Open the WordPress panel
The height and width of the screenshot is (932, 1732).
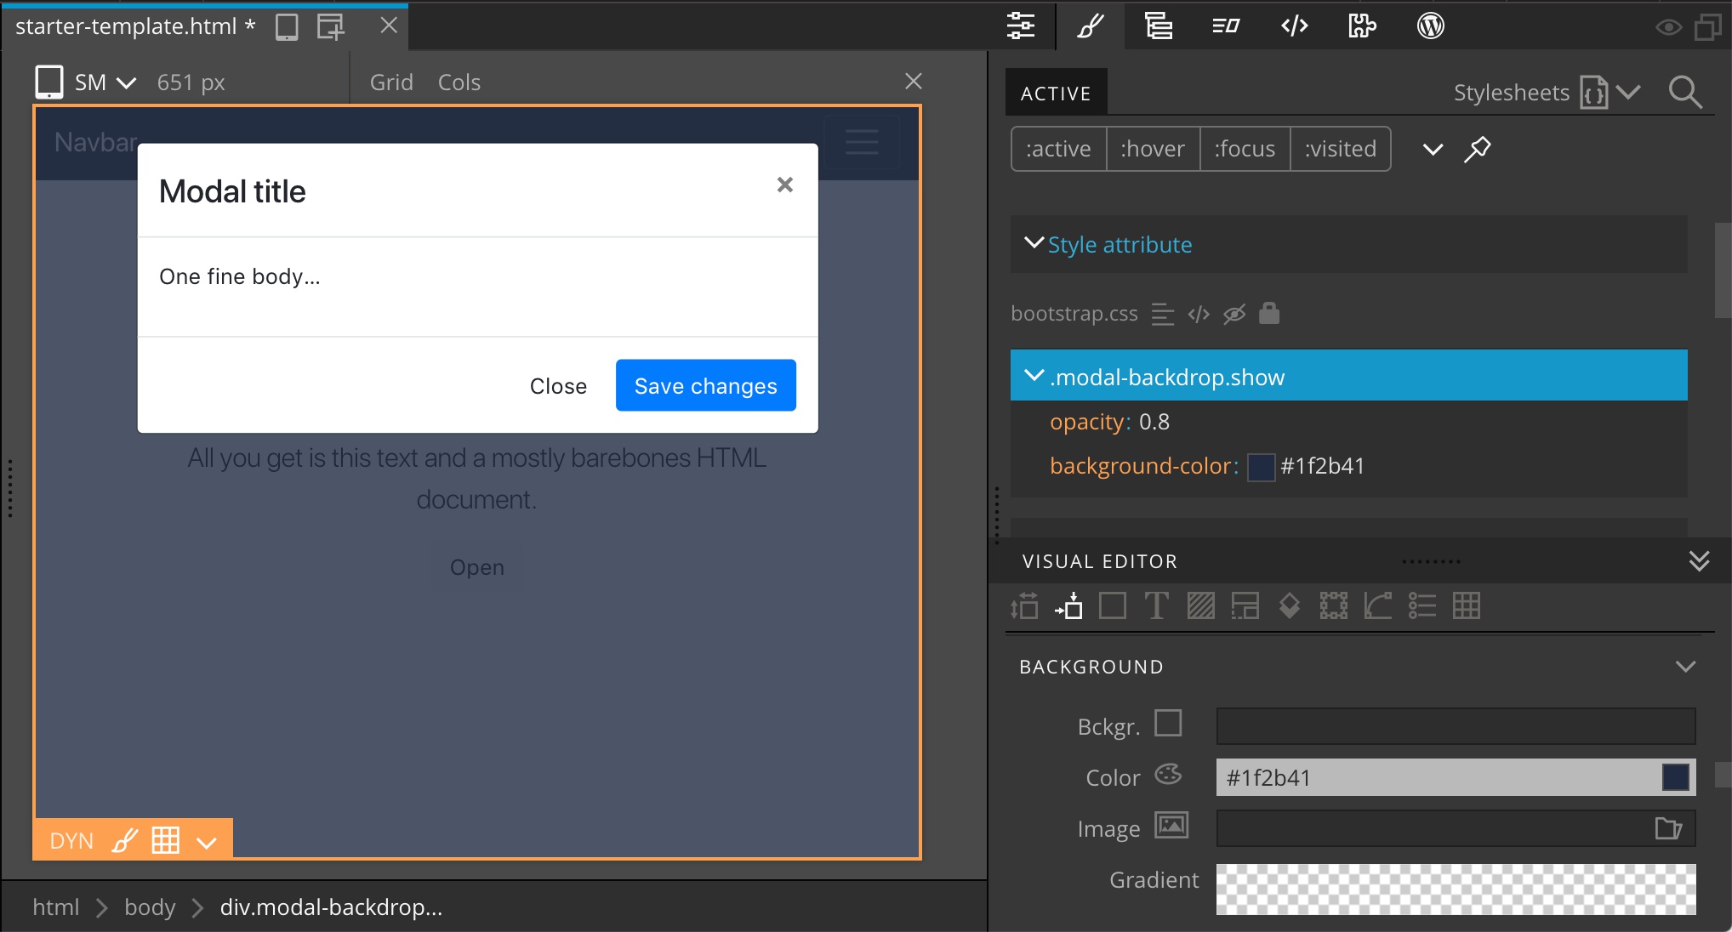coord(1431,26)
